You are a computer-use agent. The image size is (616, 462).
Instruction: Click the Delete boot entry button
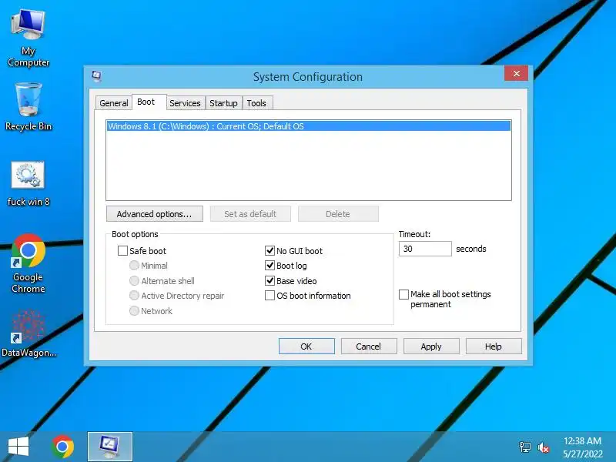(338, 214)
